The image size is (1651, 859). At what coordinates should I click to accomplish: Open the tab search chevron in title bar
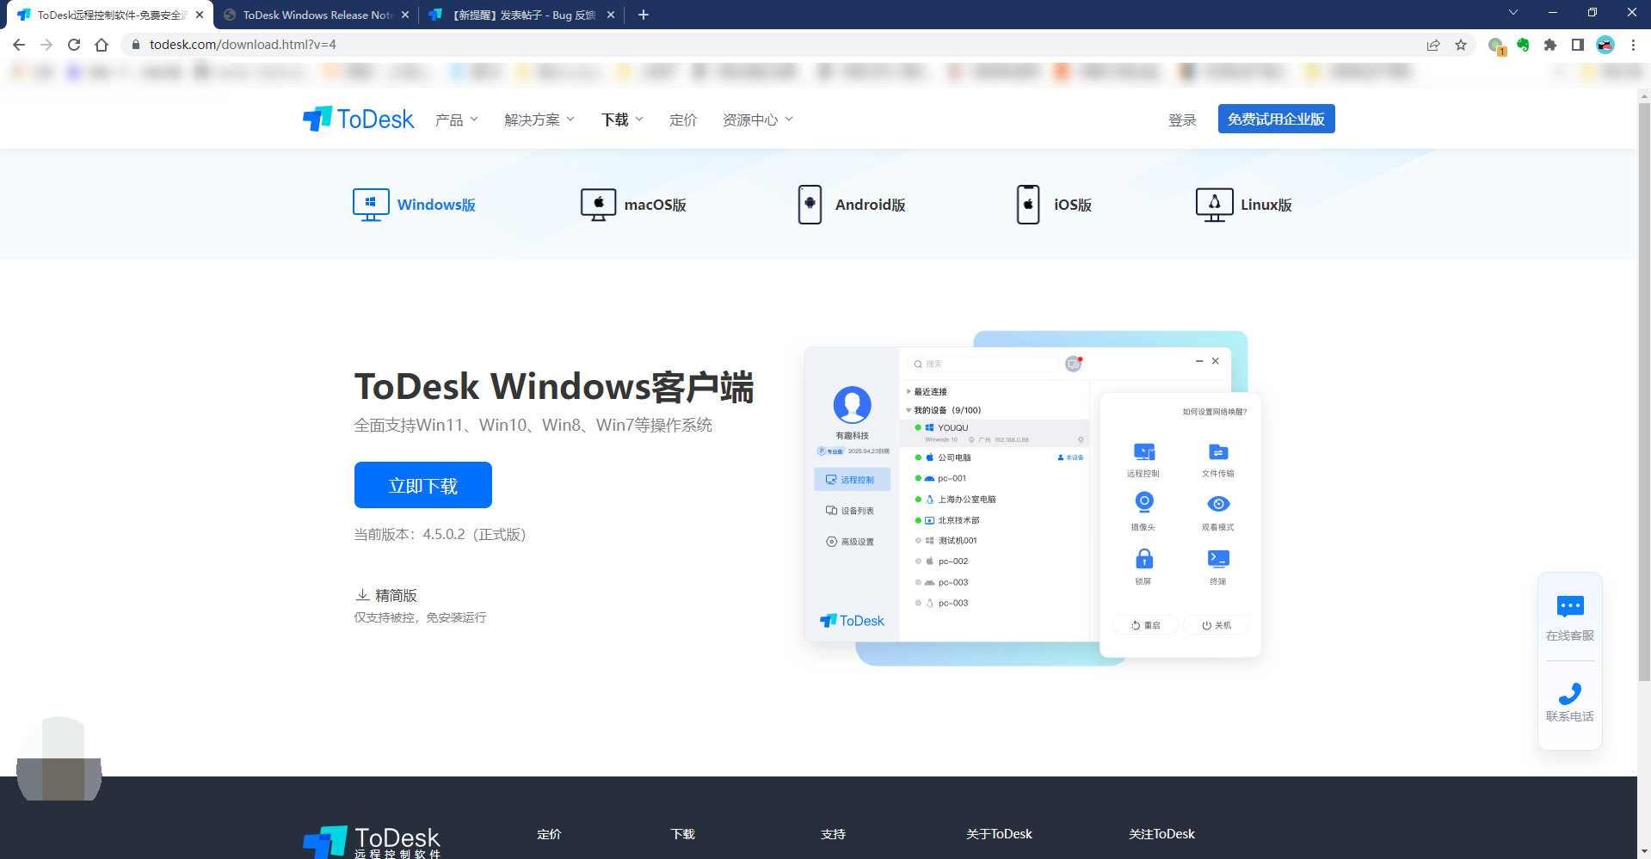click(1513, 12)
